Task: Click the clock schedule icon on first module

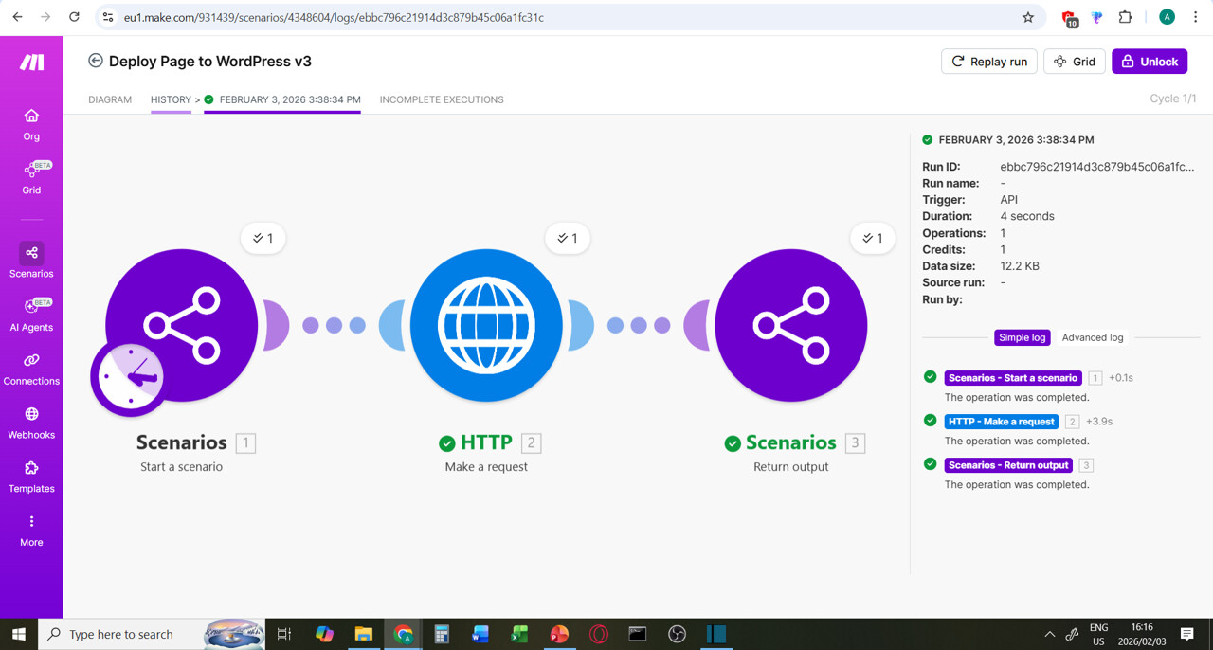Action: [130, 376]
